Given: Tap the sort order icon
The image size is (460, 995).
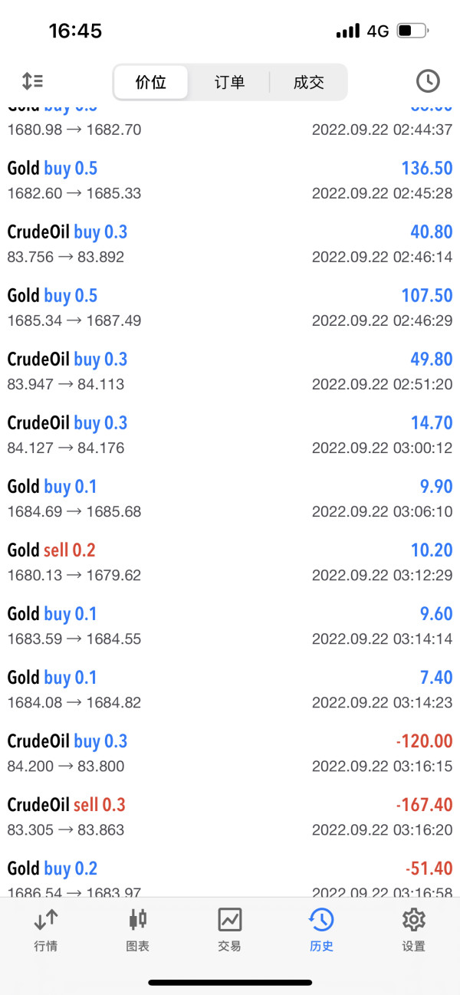Looking at the screenshot, I should [x=32, y=81].
